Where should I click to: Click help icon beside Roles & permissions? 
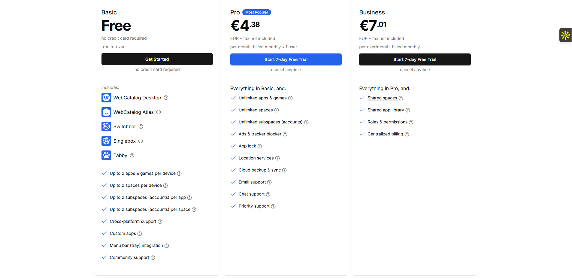pos(411,122)
